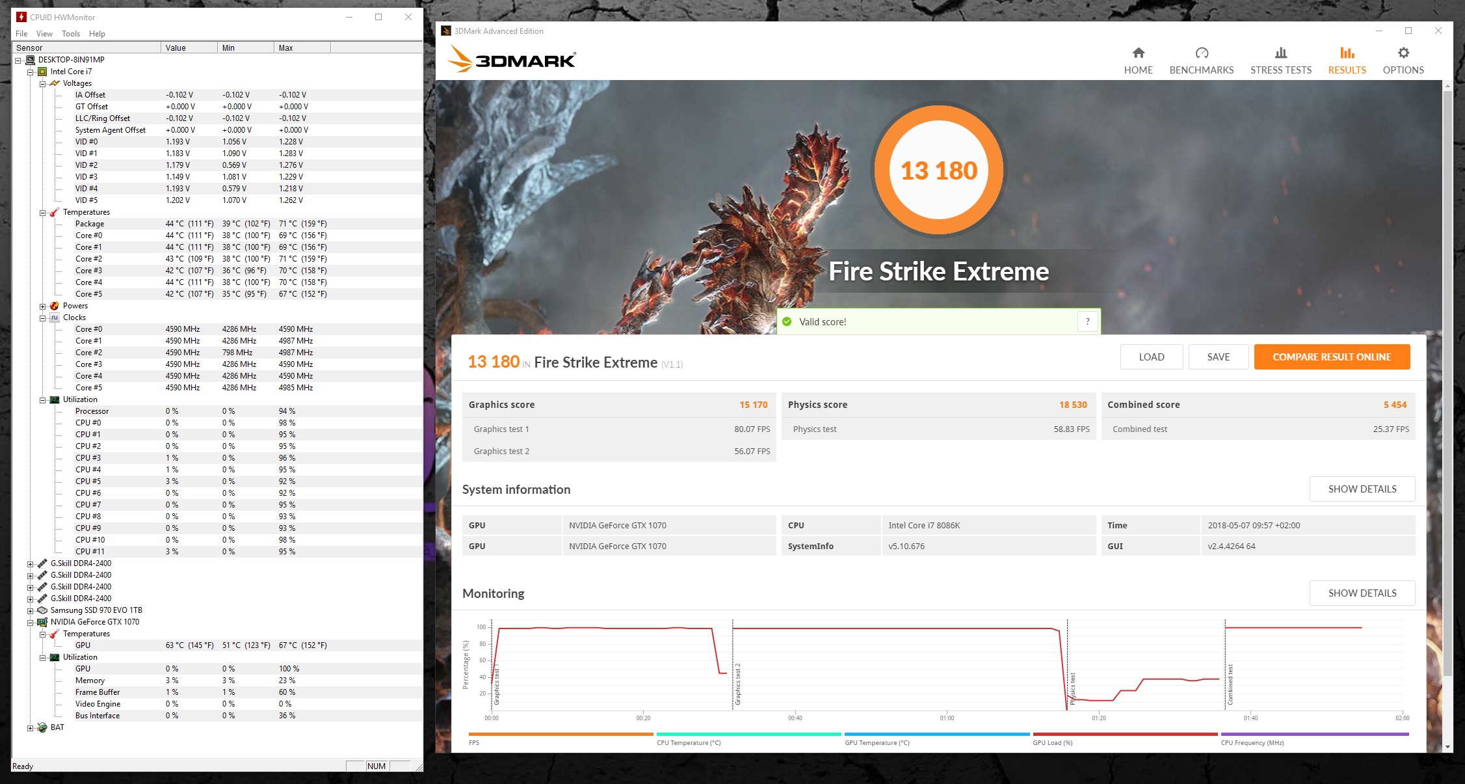This screenshot has width=1465, height=784.
Task: Expand the Samsung SSD 970 EVO node
Action: [x=30, y=611]
